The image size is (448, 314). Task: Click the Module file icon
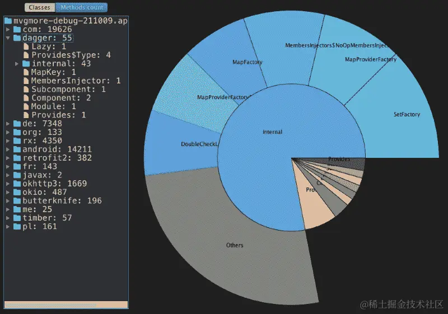[x=26, y=106]
